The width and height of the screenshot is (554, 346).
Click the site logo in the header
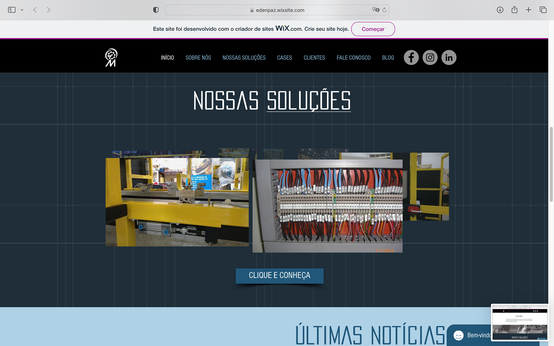point(111,57)
